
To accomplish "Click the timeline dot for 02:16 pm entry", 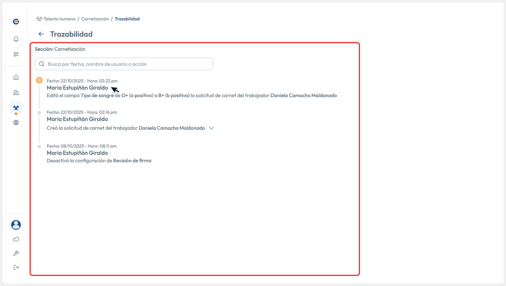I will 39,113.
